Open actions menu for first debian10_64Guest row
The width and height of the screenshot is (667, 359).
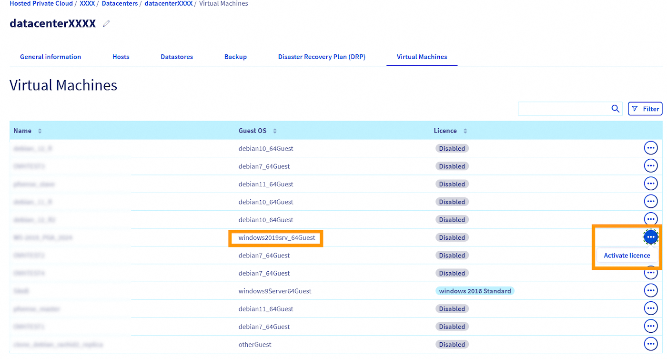[650, 148]
